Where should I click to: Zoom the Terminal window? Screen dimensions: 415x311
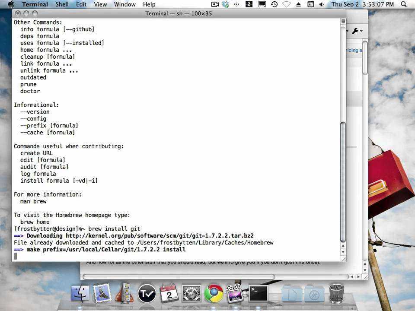pos(35,13)
